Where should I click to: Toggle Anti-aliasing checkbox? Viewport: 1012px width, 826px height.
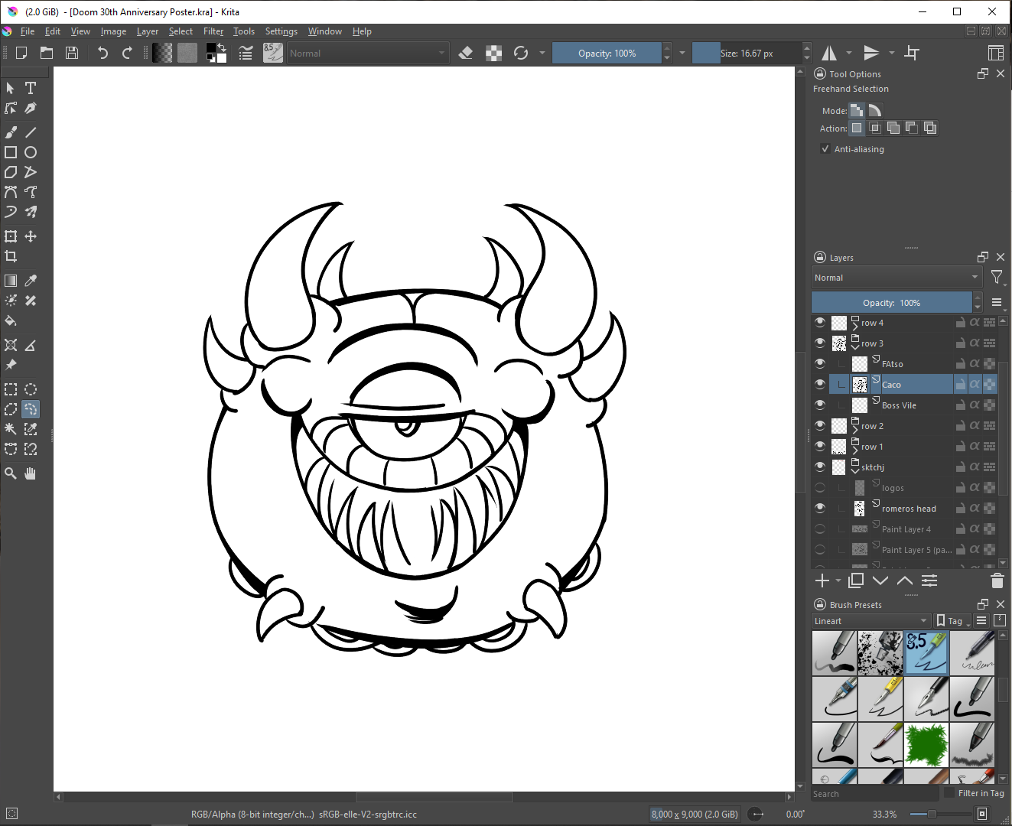click(825, 149)
